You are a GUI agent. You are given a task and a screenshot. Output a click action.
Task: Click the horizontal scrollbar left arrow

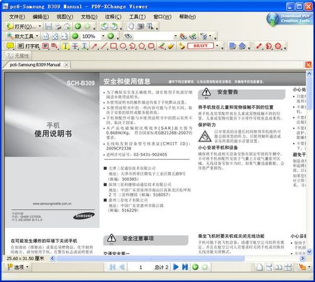(52, 259)
